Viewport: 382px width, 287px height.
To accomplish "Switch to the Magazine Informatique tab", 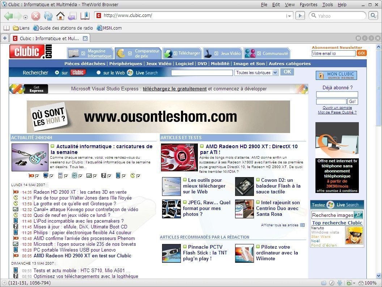I will pos(90,53).
